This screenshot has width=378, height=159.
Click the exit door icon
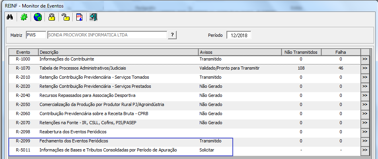[x=93, y=17]
